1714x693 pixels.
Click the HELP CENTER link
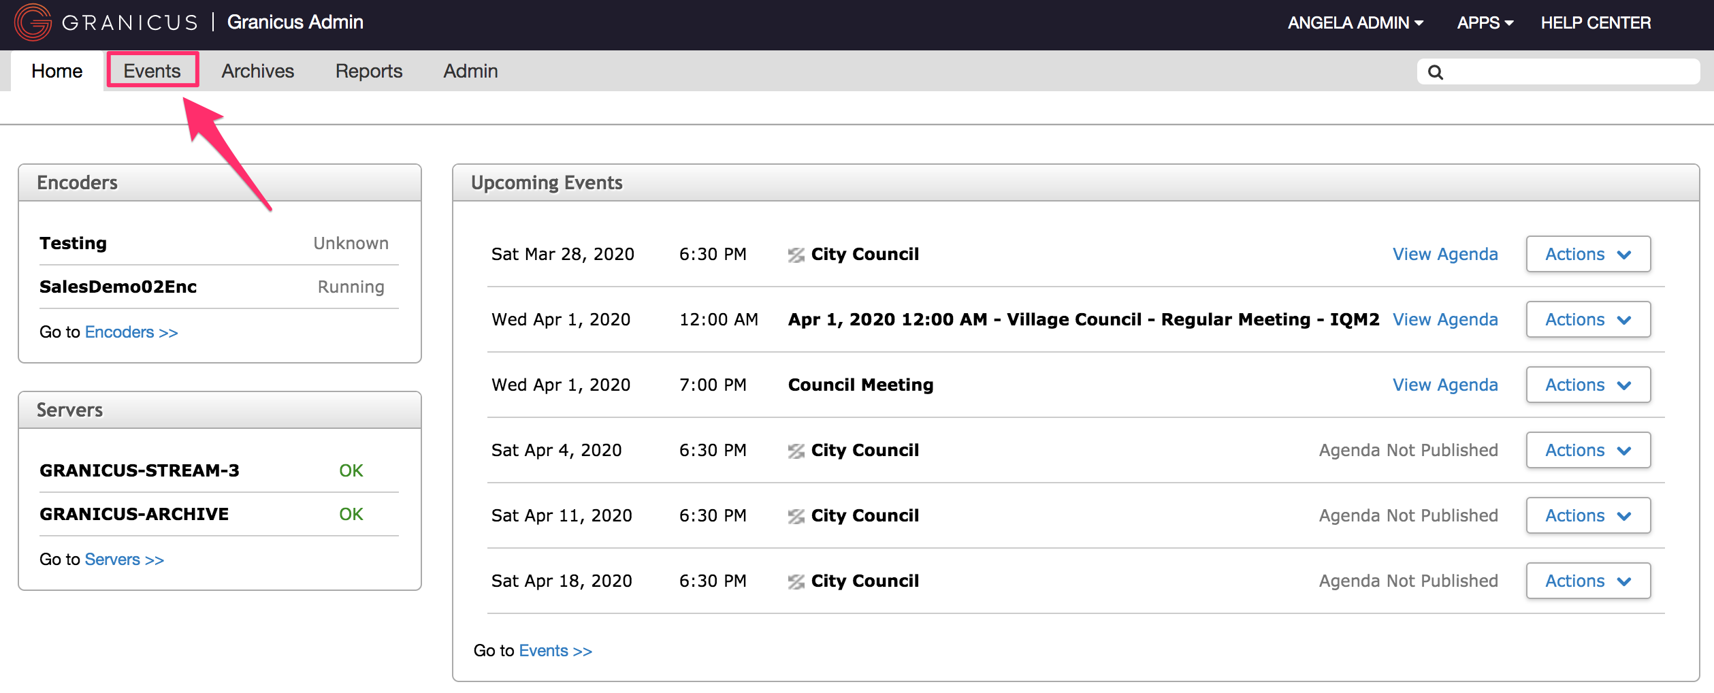[1596, 22]
